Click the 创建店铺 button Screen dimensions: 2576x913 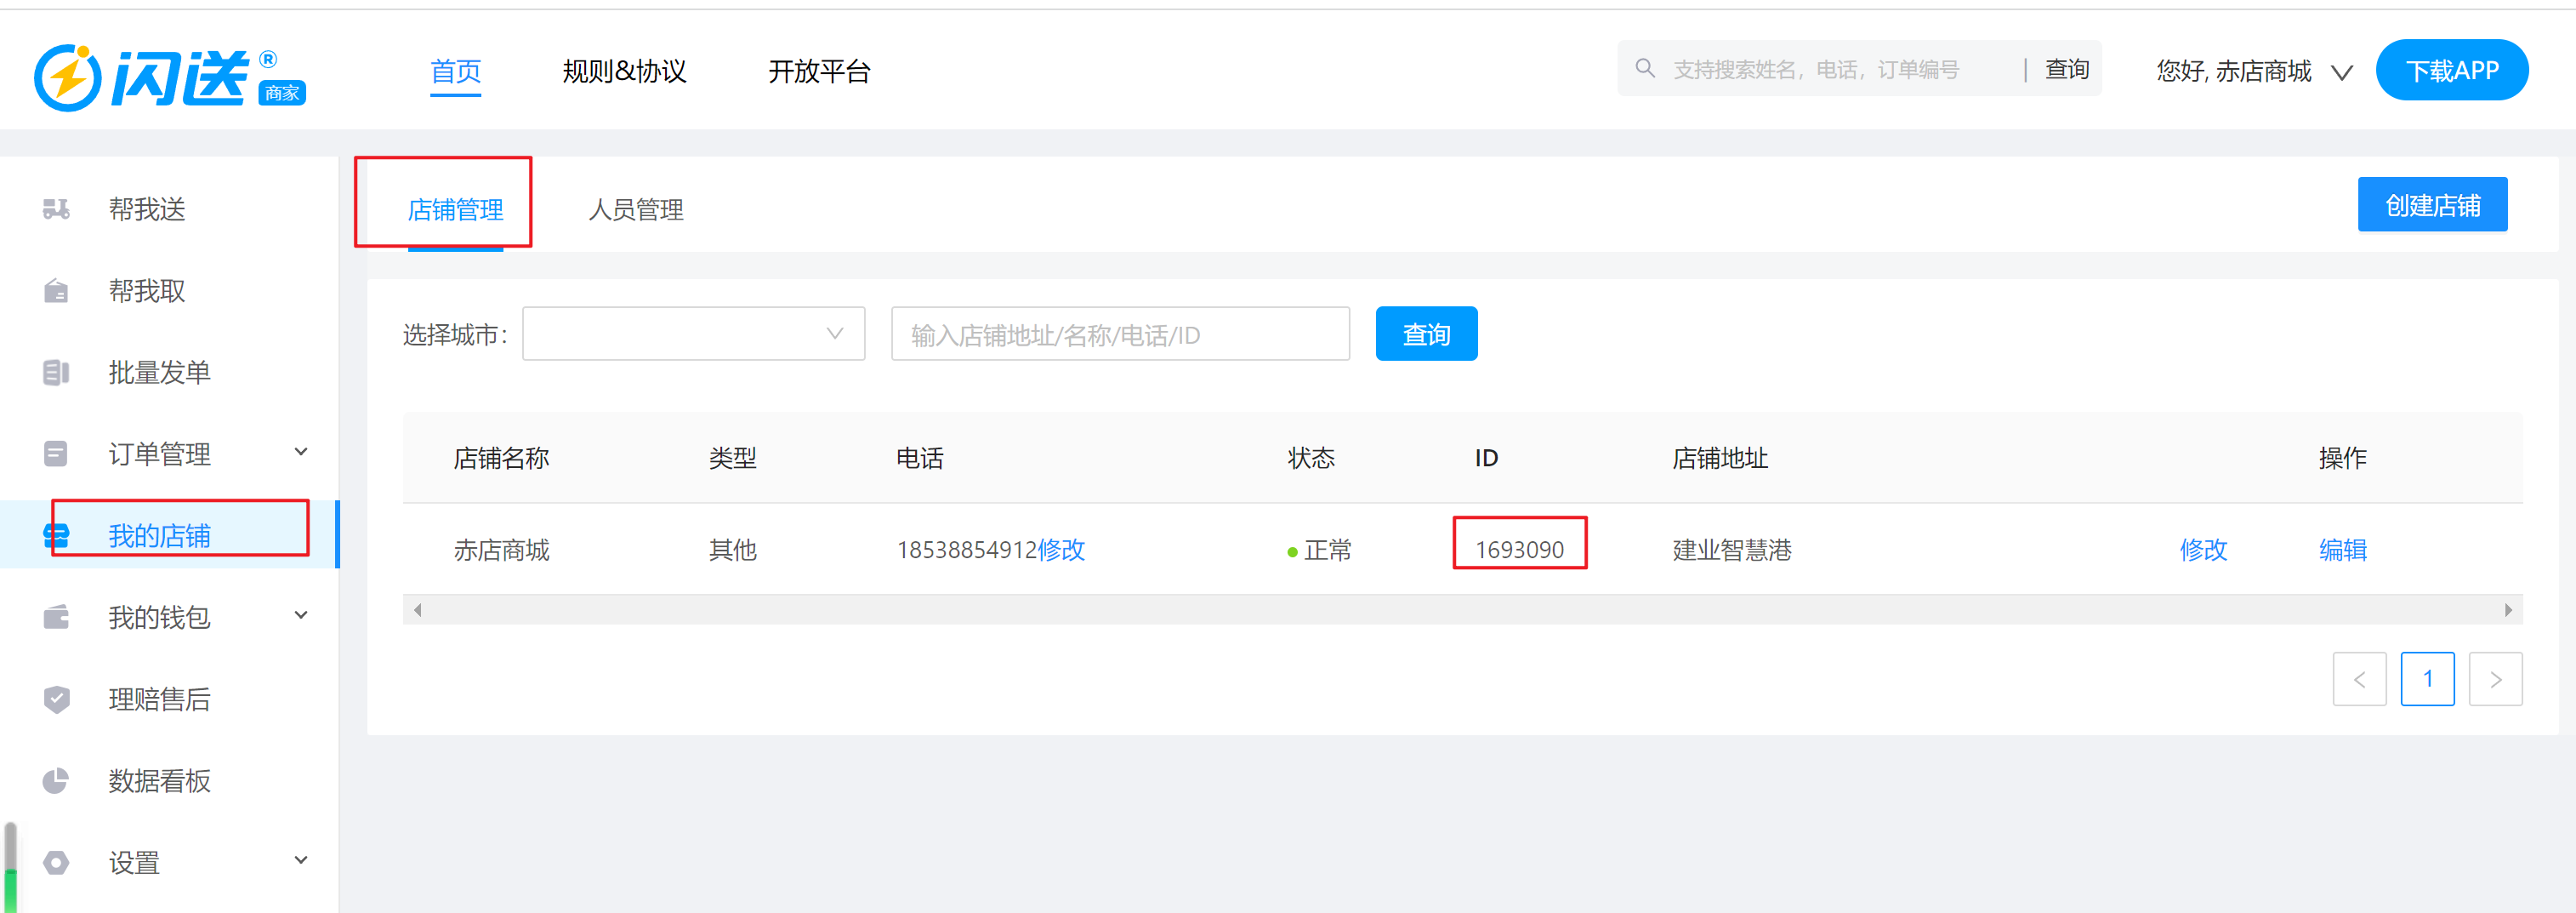tap(2431, 205)
